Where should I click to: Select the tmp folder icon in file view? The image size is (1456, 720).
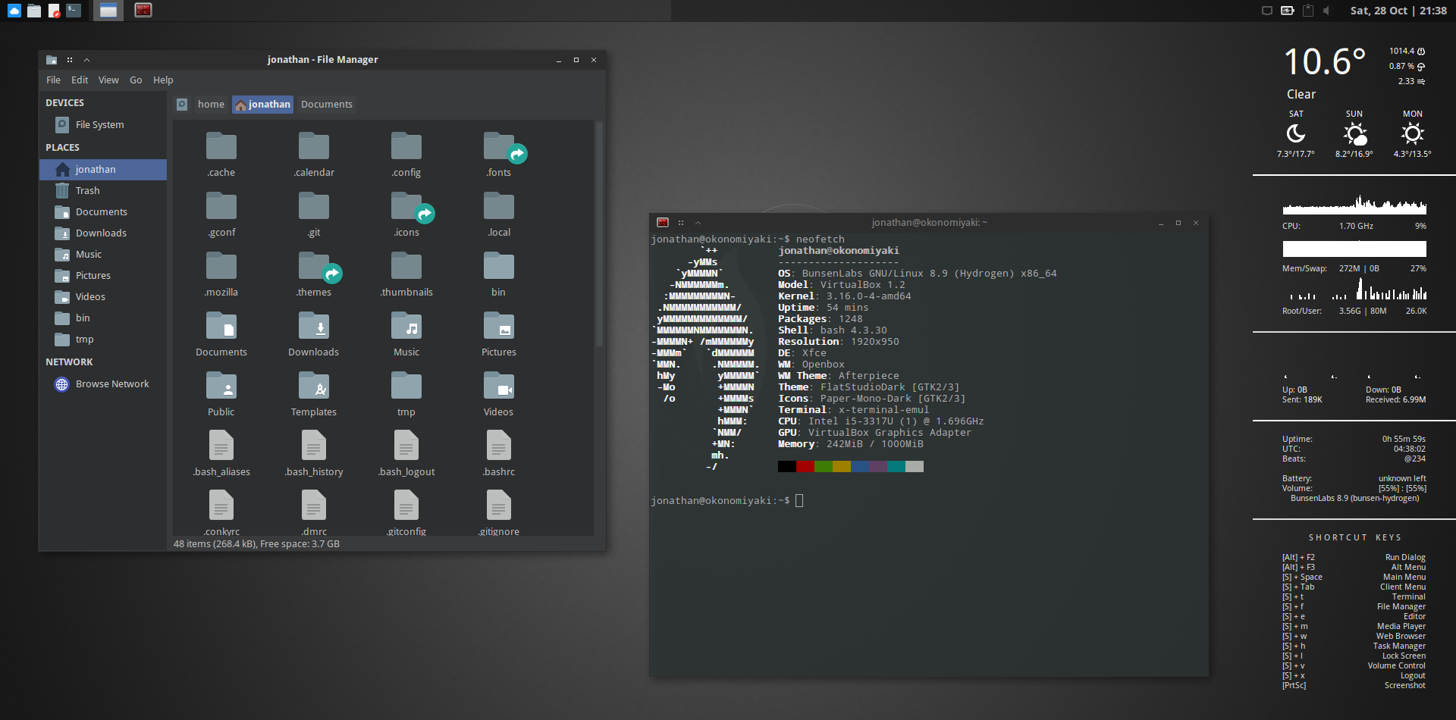pyautogui.click(x=406, y=385)
